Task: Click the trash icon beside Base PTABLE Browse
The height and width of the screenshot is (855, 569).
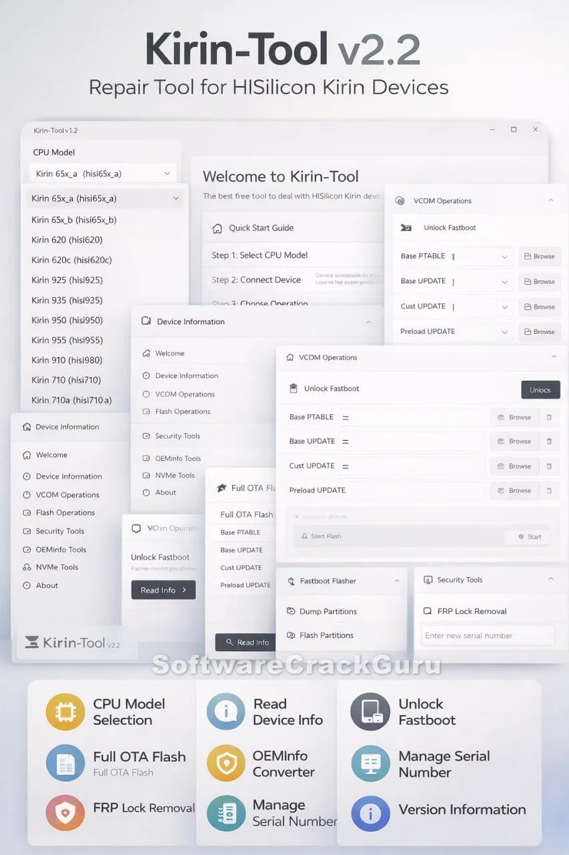Action: click(549, 417)
